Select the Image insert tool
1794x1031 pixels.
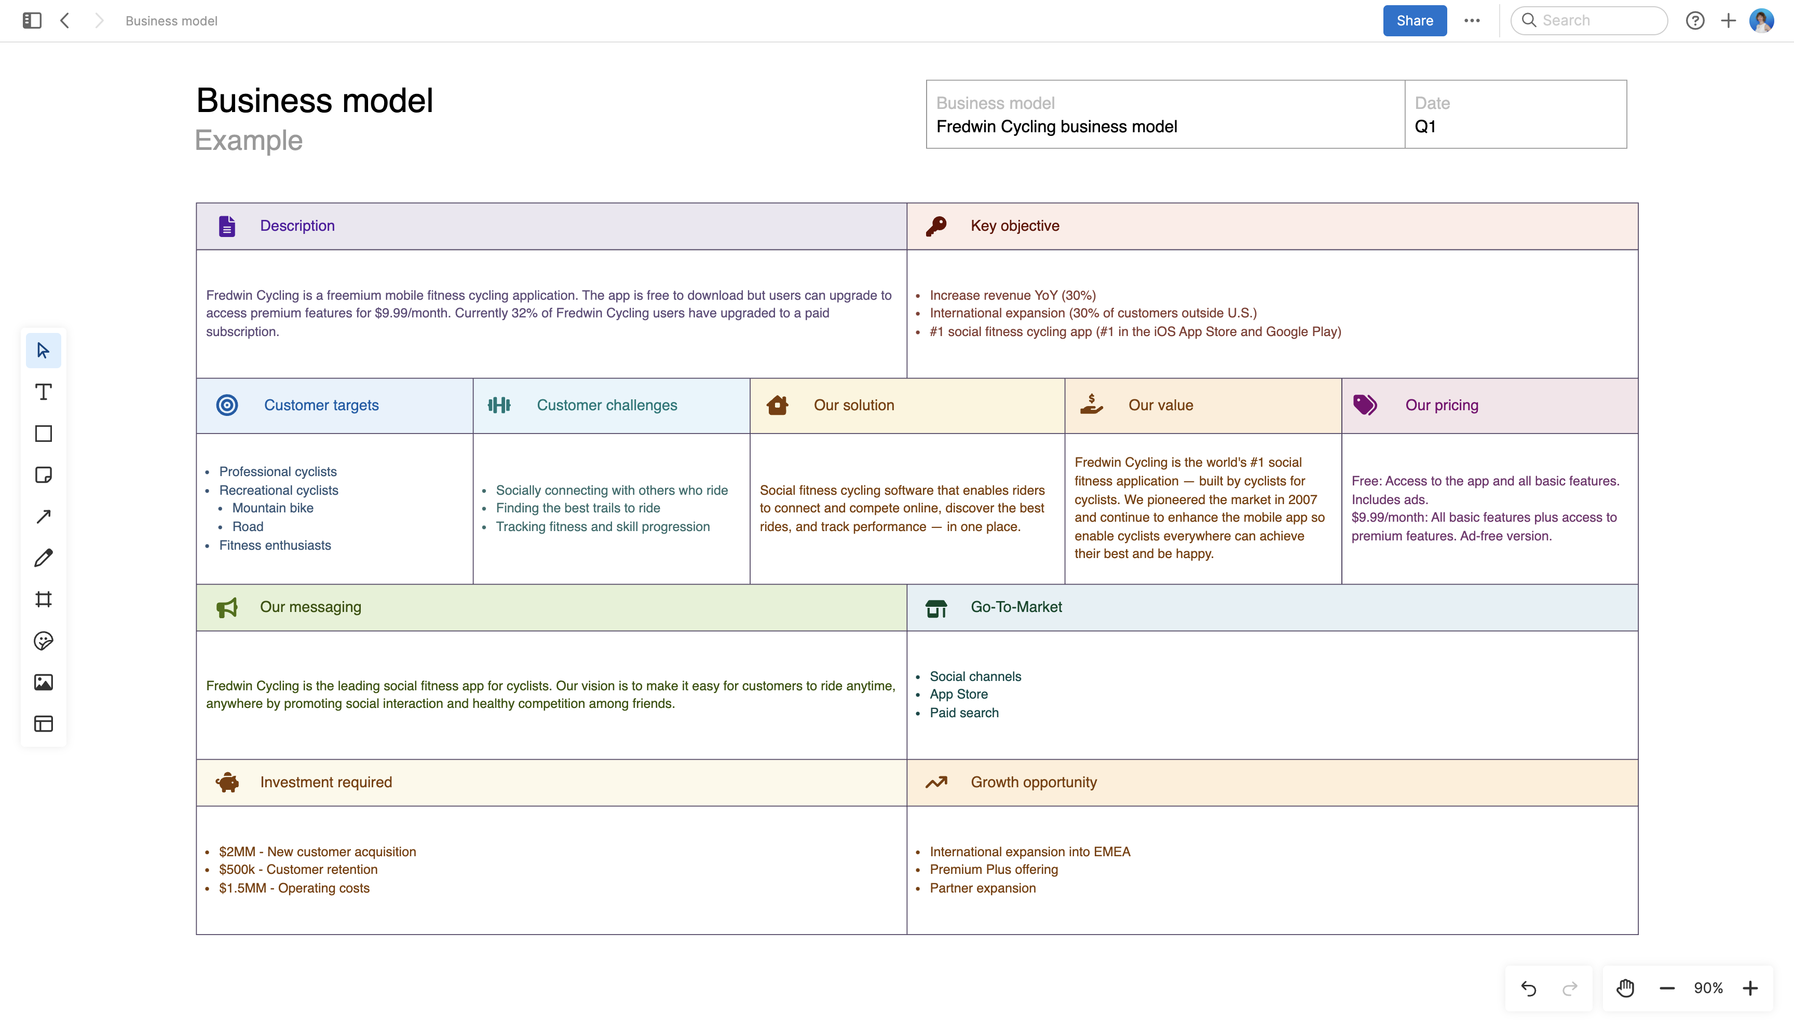[43, 682]
